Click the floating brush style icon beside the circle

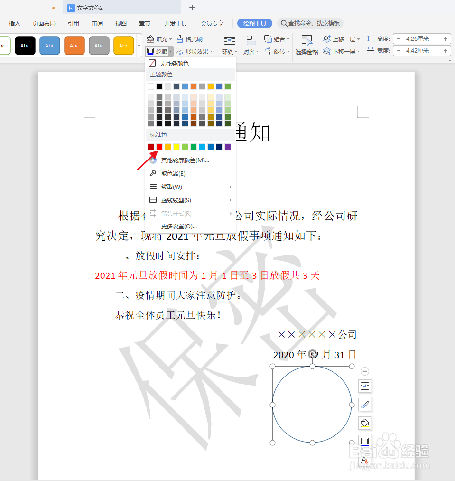pos(364,405)
